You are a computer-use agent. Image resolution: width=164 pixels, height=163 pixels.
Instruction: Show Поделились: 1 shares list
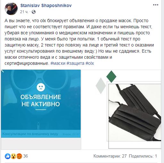coord(143,156)
